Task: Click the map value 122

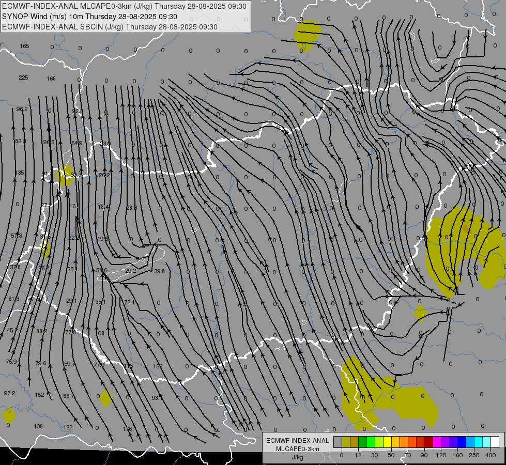Action: point(68,428)
